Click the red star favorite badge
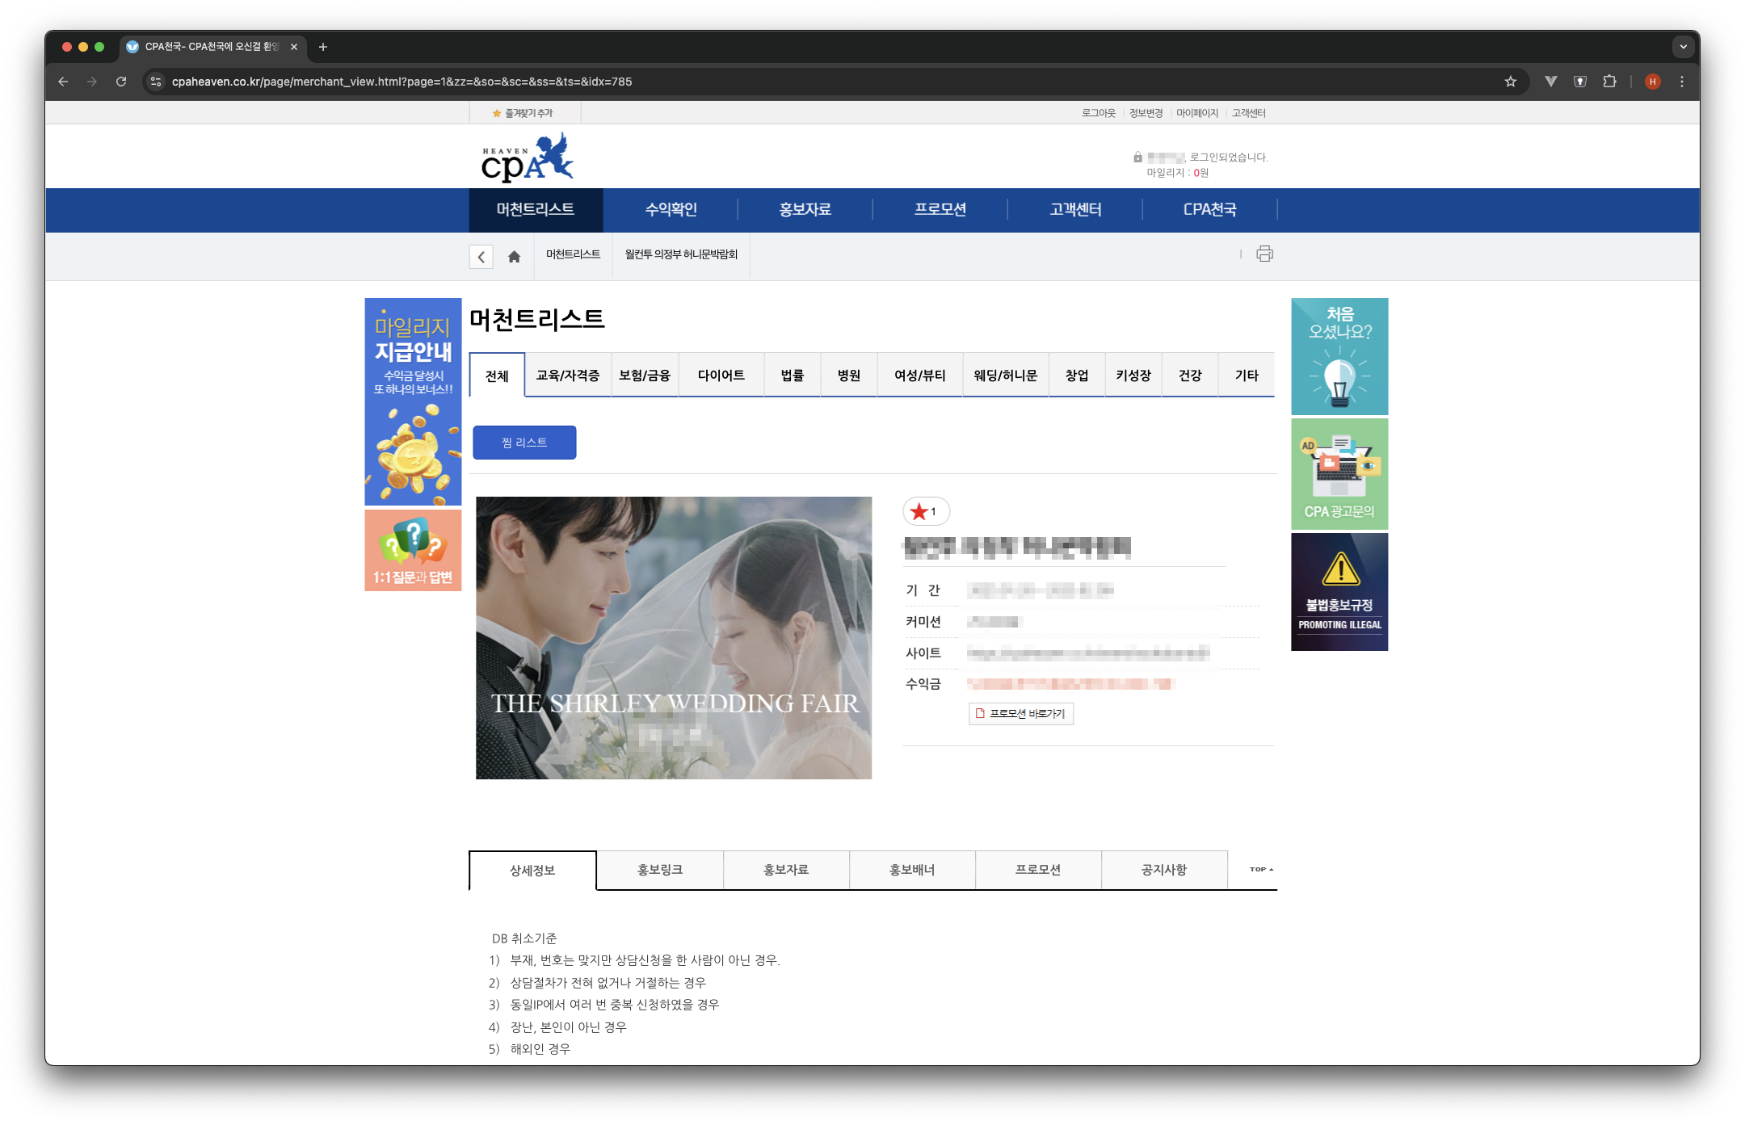1745x1125 pixels. pyautogui.click(x=925, y=511)
